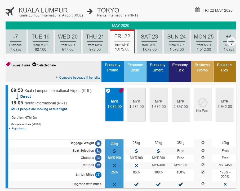This screenshot has height=191, width=240.
Task: Expand Compare baggage & benefits
Action: pos(79,78)
